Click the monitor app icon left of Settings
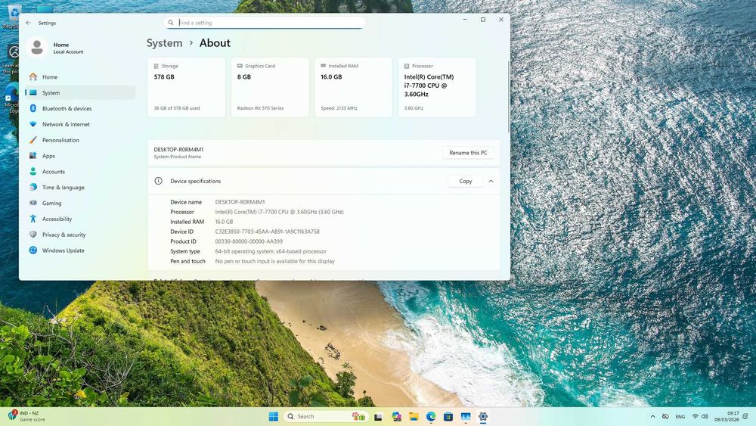Viewport: 756px width, 426px height. point(466,416)
